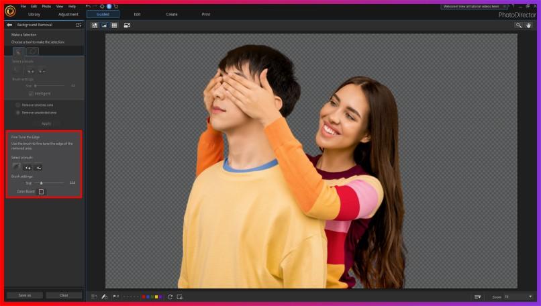Click the back arrow beside Background Removal
The width and height of the screenshot is (541, 306).
(9, 25)
